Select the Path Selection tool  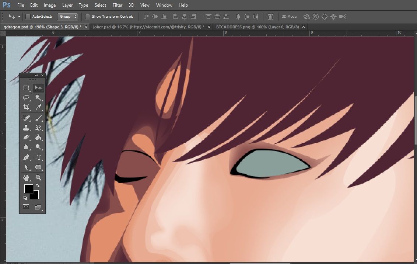(26, 167)
